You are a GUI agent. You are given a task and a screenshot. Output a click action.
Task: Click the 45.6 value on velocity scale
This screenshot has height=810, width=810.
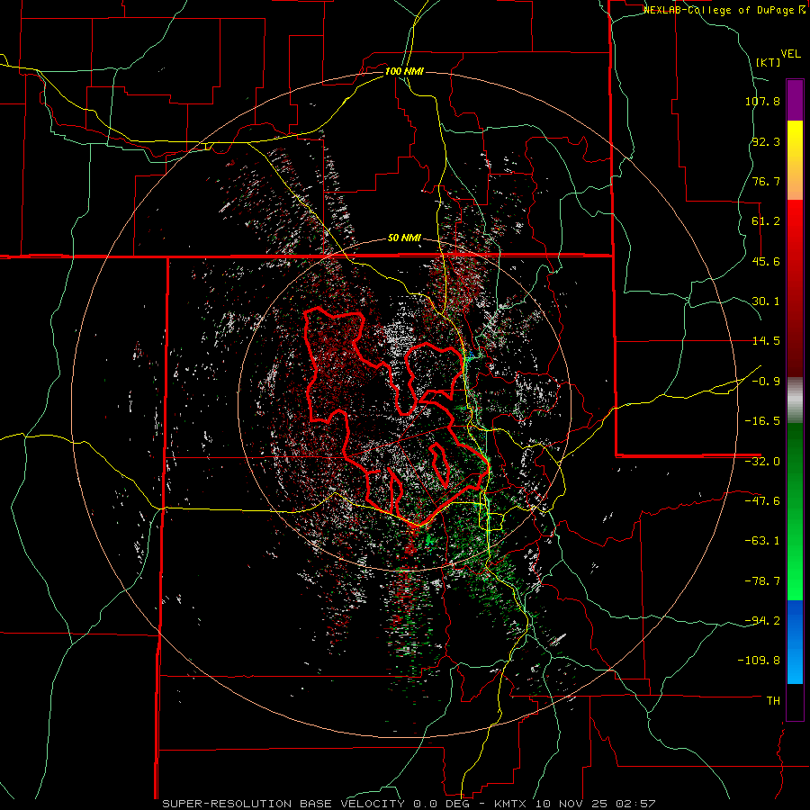pos(766,261)
